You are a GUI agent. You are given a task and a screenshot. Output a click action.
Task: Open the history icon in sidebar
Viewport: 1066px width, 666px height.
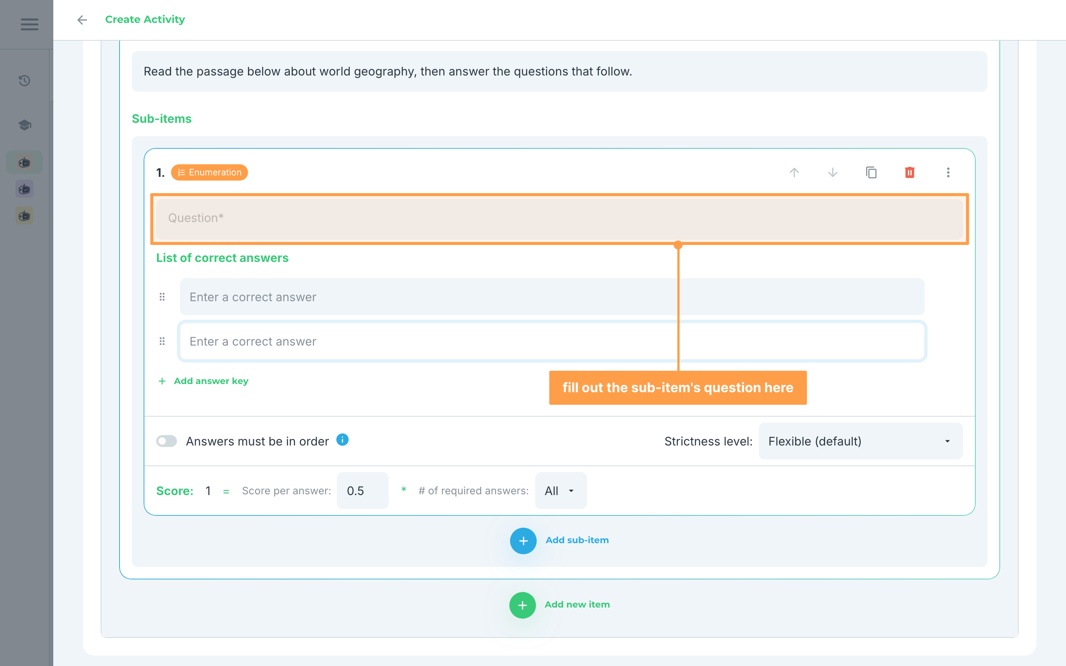(24, 81)
